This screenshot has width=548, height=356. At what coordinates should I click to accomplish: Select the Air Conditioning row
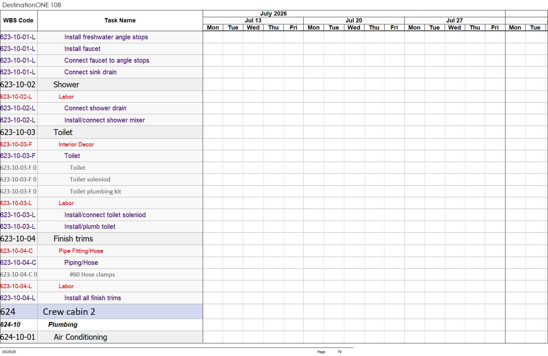click(x=80, y=337)
